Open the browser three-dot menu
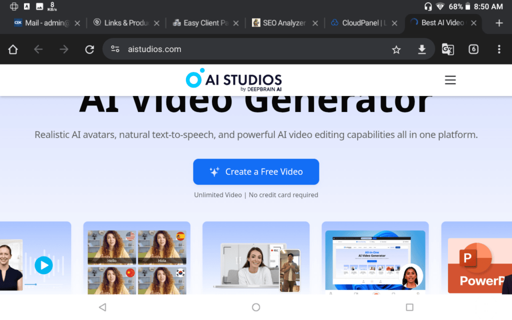 click(499, 49)
